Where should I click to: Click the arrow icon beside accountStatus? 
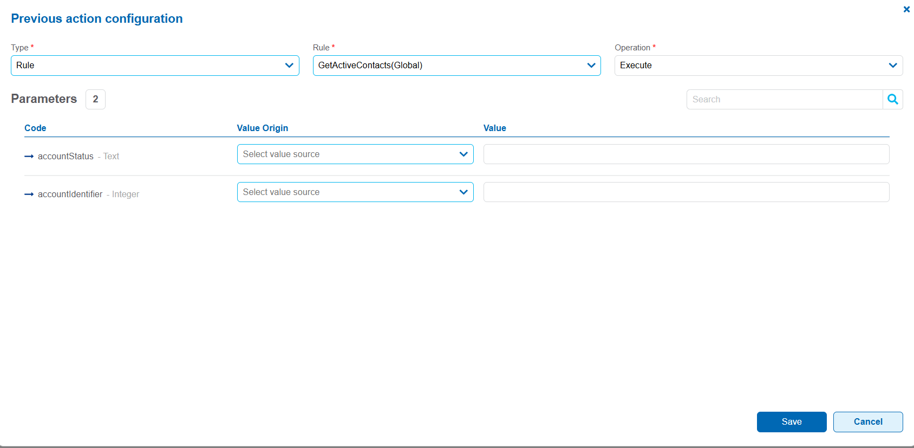(29, 157)
